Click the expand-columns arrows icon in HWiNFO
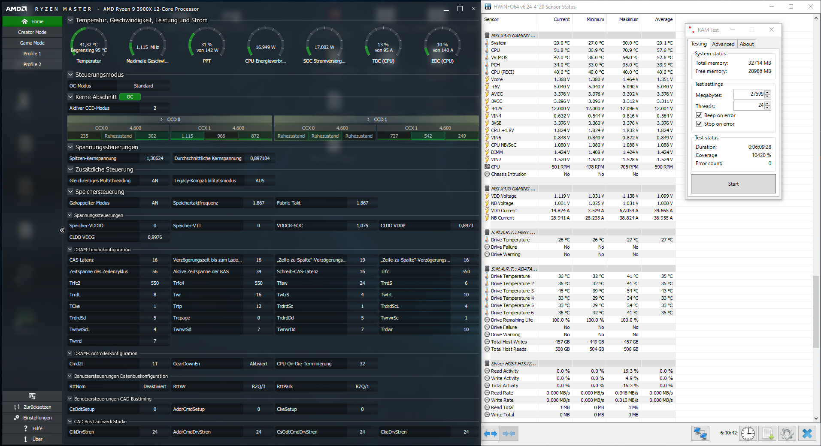Image resolution: width=821 pixels, height=446 pixels. [491, 434]
